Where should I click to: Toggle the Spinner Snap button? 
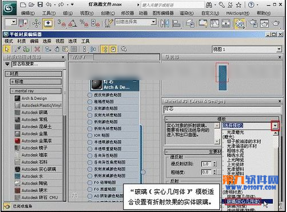tap(95, 23)
